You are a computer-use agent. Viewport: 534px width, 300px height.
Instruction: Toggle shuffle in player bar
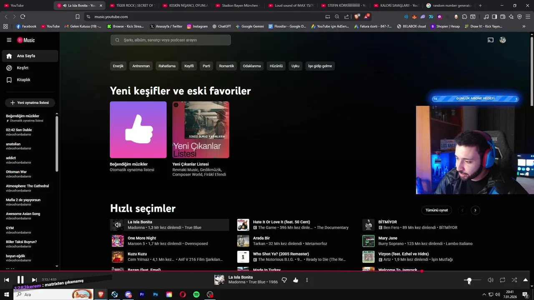point(514,280)
